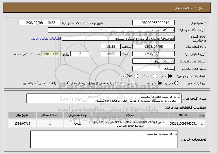Image resolution: width=217 pixels, height=154 pixels.
Task: Click the need date cell 1398/07/15
Action: coord(22,123)
